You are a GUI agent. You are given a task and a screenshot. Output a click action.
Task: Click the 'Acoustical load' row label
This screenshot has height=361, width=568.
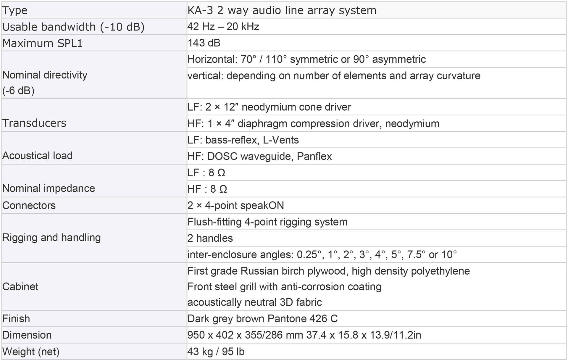(37, 156)
